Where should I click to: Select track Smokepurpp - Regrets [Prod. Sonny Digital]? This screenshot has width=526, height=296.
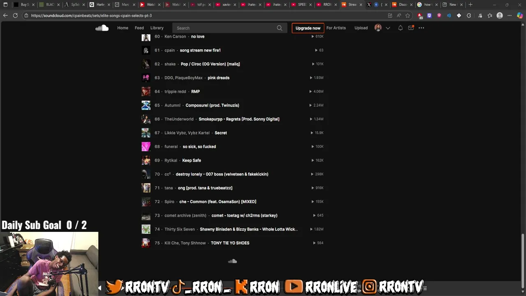click(x=239, y=119)
